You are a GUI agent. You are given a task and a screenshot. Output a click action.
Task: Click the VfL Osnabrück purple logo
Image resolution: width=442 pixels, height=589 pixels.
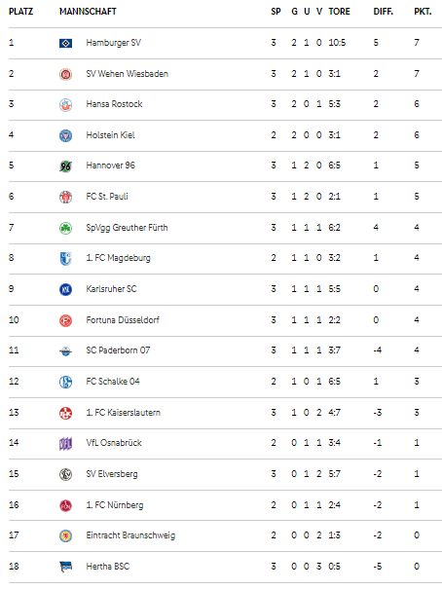[66, 444]
